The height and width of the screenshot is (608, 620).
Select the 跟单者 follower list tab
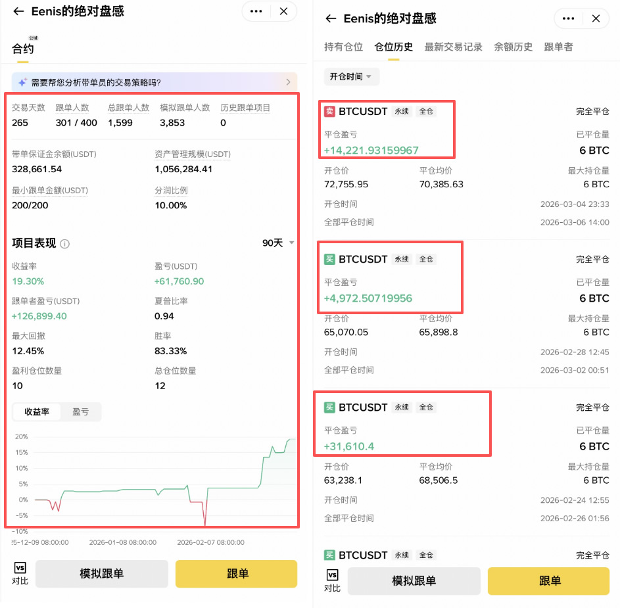pyautogui.click(x=558, y=47)
